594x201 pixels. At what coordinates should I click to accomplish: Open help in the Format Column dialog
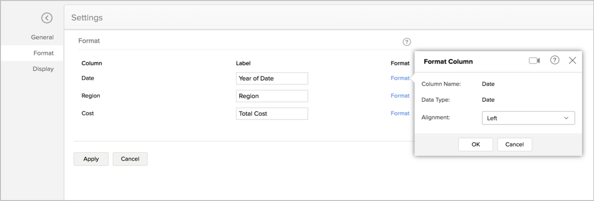coord(554,61)
